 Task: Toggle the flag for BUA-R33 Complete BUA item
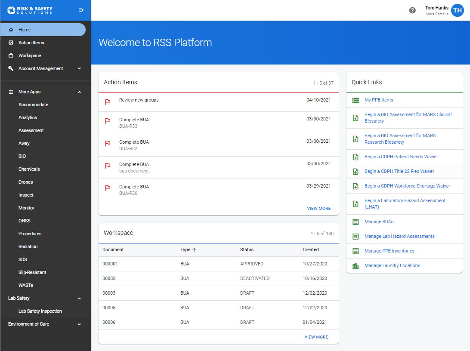[x=108, y=122]
